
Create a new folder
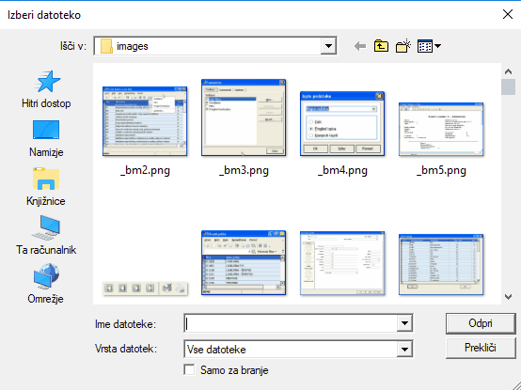pyautogui.click(x=403, y=46)
